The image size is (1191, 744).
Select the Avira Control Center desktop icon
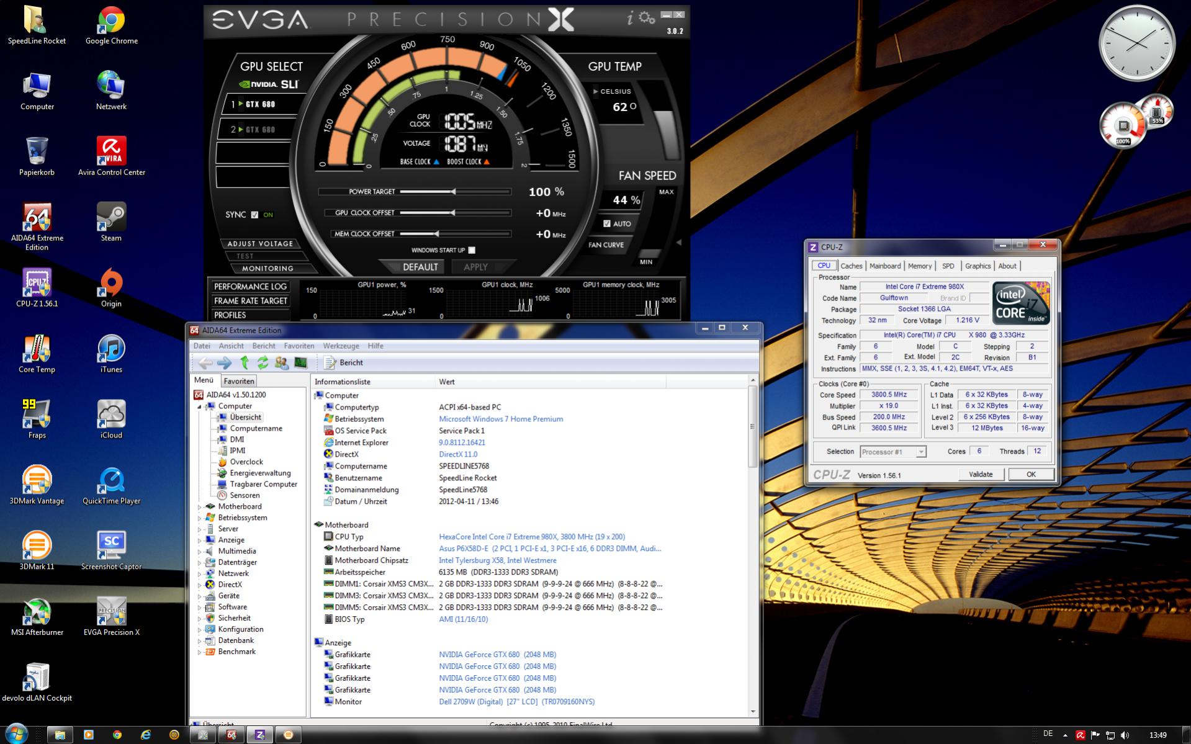(112, 156)
